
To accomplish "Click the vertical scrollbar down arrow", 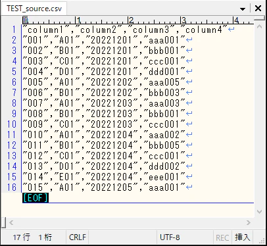I will point(259,212).
